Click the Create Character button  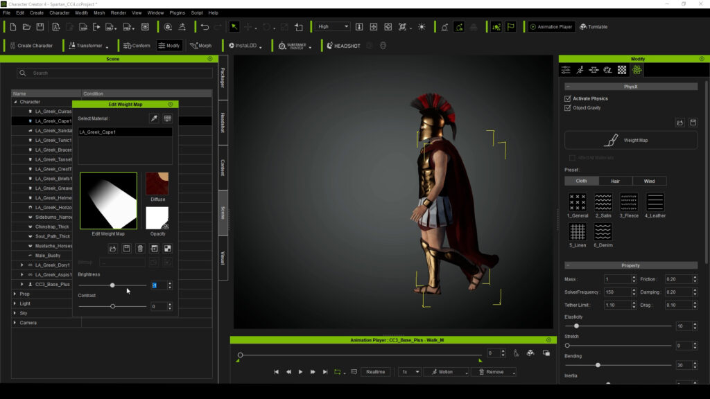[31, 46]
